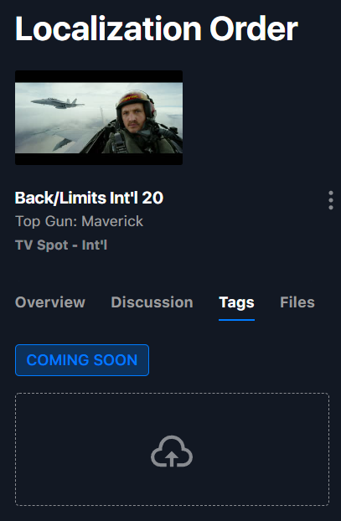Click the bottom letterbox bar of the thumbnail
The image size is (341, 521).
coord(99,159)
